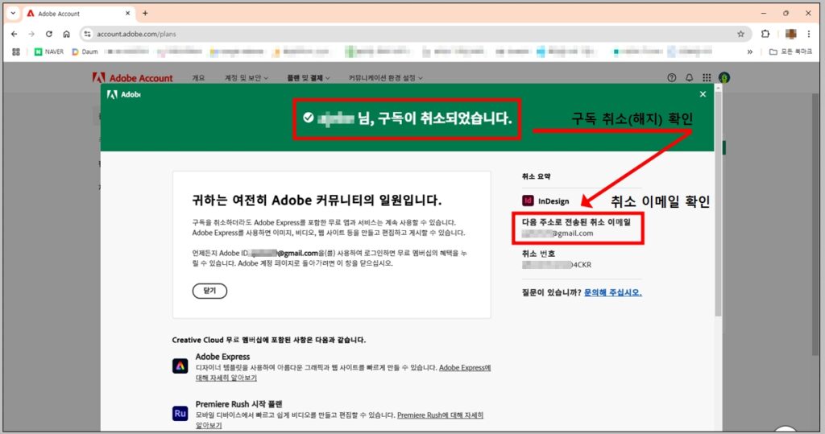
Task: Open the notifications bell icon
Action: [690, 78]
